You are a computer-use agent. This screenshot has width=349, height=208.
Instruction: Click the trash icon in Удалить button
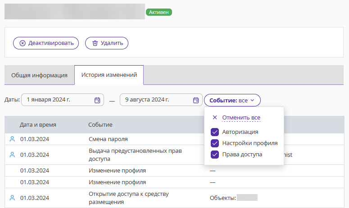[x=95, y=43]
